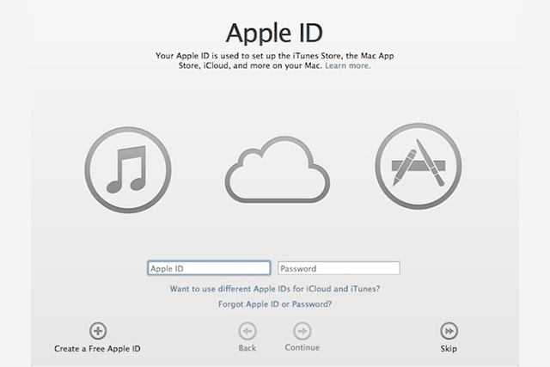Open the Learn more link

347,65
